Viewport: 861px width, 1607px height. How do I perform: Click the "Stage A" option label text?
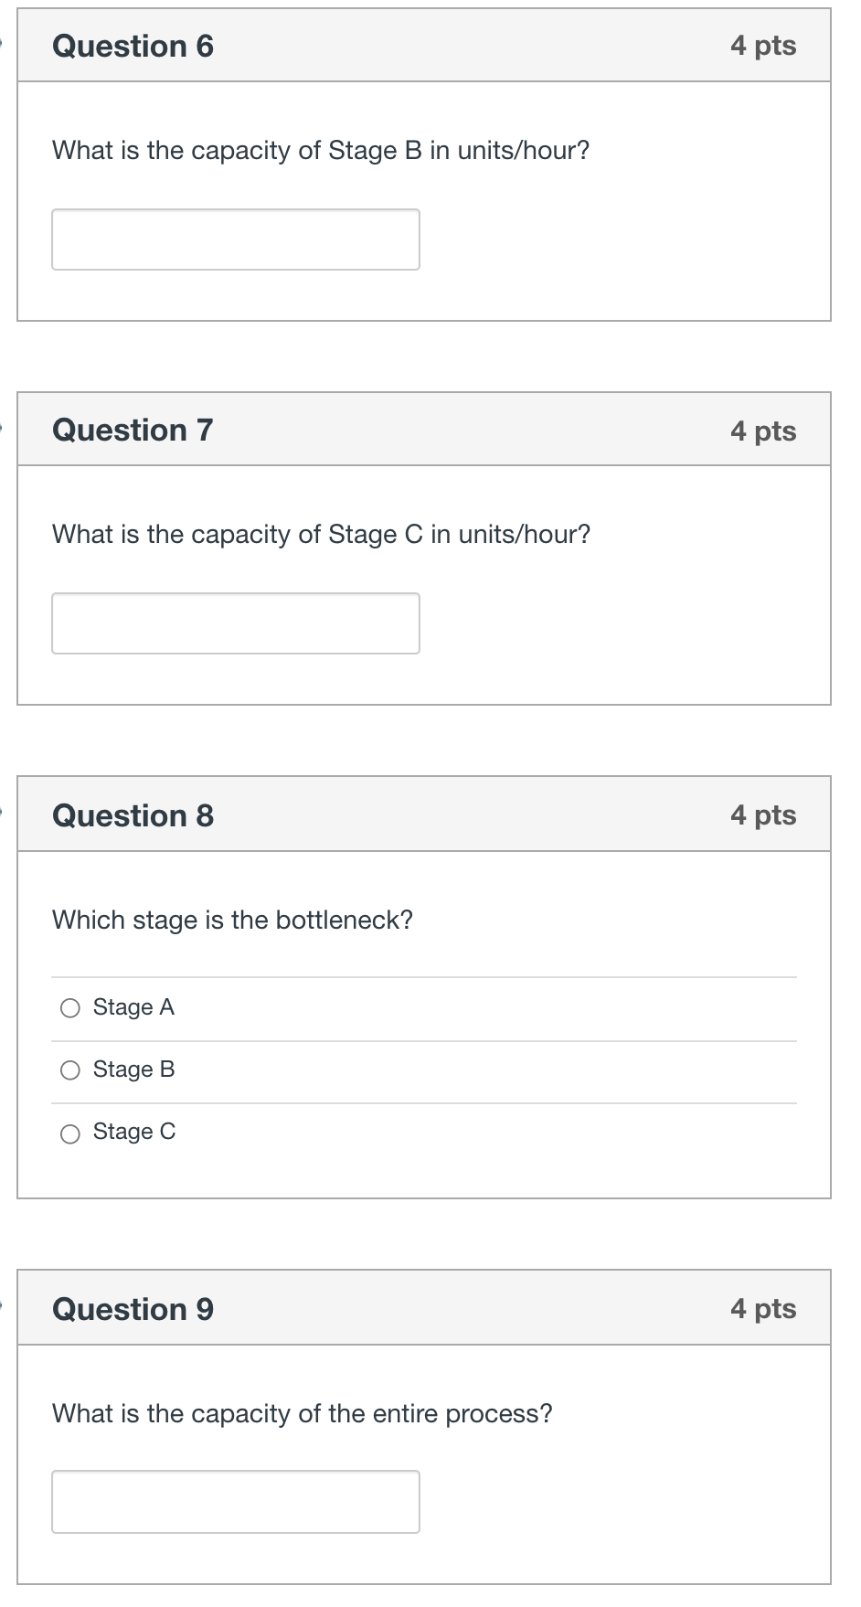pos(133,1007)
